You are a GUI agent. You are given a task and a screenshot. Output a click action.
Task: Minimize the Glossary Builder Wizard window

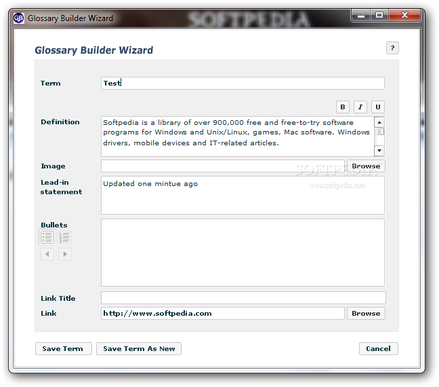[x=361, y=15]
